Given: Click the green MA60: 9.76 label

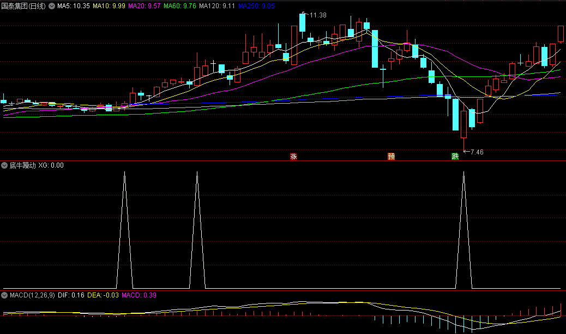Looking at the screenshot, I should [x=180, y=6].
